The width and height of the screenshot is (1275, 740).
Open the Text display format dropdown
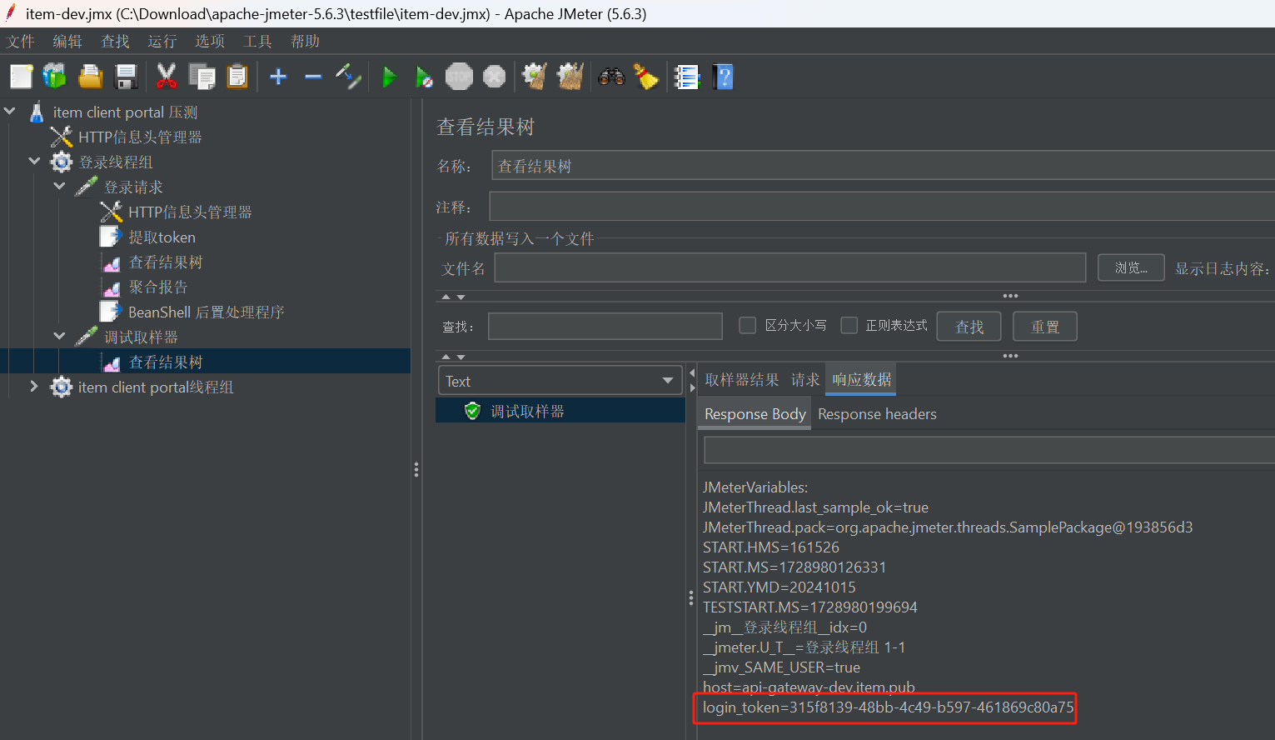pyautogui.click(x=666, y=380)
